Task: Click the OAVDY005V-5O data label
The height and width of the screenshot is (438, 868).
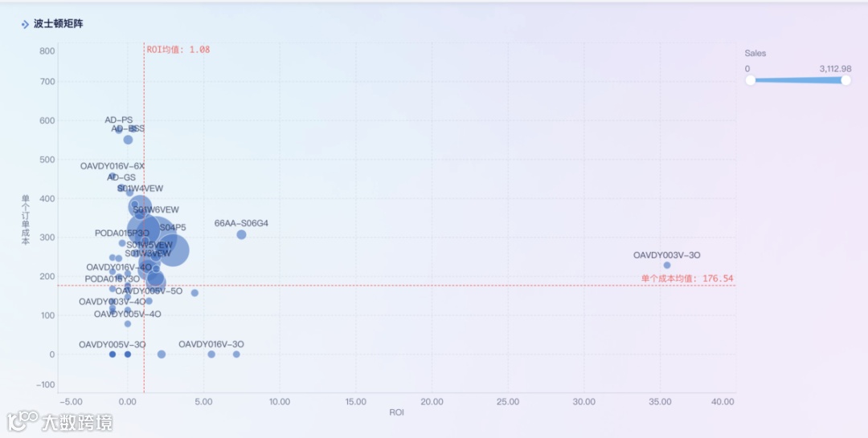Action: click(149, 291)
